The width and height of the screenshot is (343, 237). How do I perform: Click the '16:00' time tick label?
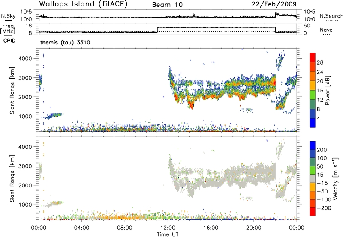click(x=211, y=228)
